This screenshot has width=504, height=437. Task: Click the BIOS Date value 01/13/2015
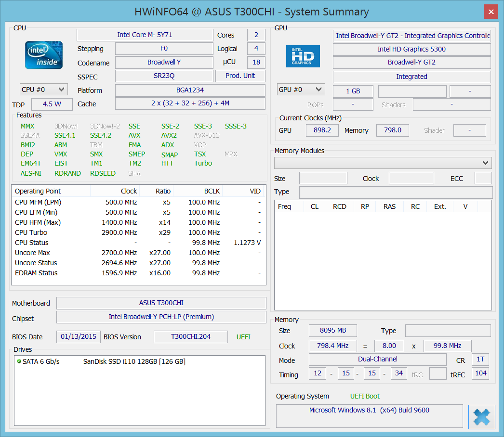coord(79,337)
